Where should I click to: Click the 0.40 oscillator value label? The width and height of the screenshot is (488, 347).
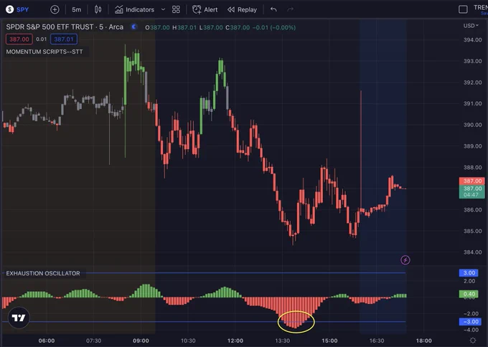[469, 294]
